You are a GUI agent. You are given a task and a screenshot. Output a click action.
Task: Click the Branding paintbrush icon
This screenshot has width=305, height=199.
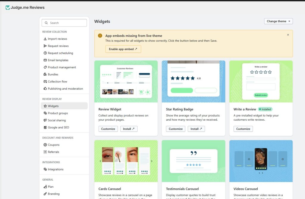(45, 194)
